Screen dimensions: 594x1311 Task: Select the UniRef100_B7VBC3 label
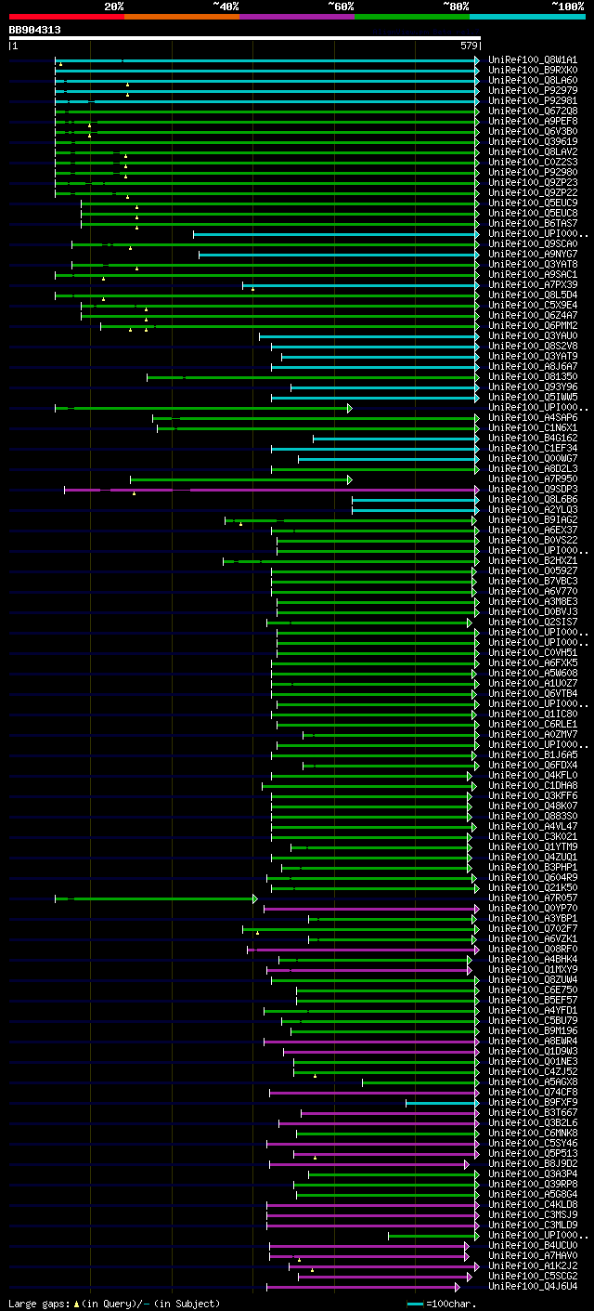[533, 582]
